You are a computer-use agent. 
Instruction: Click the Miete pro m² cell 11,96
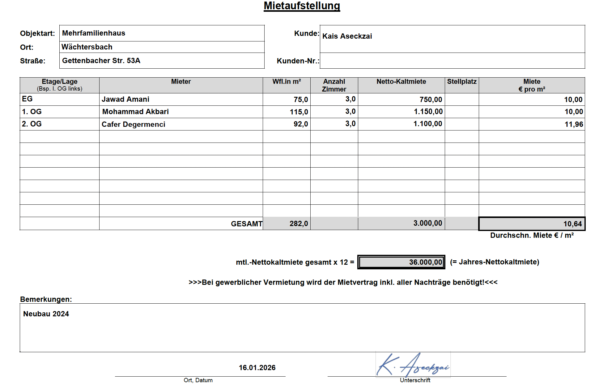point(532,124)
